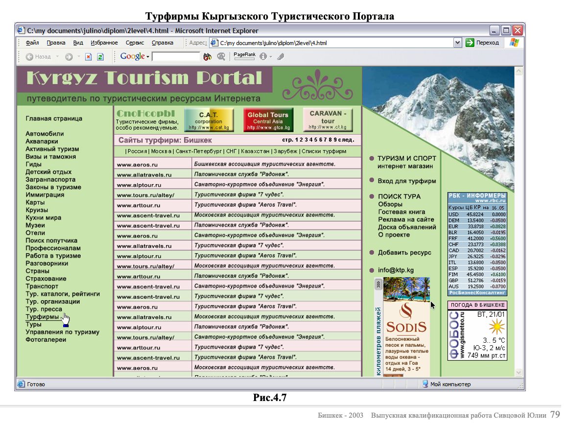Viewport: 567px width, 425px height.
Task: Open the Google logo dropdown arrow
Action: tap(147, 57)
